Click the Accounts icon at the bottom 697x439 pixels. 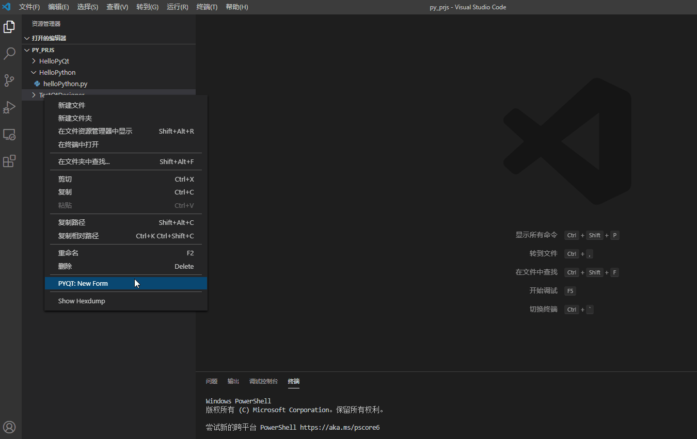9,427
